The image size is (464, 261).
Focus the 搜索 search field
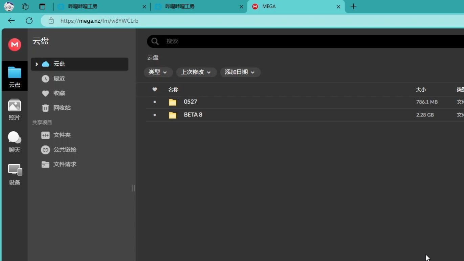305,41
